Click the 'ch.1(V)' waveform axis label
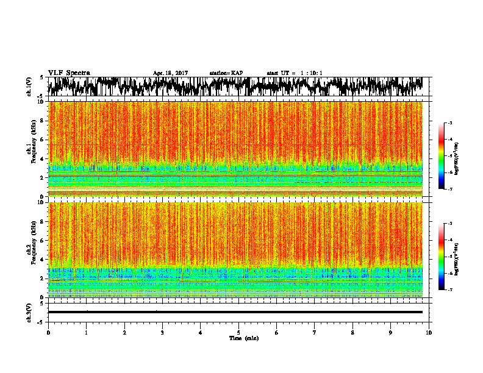 pos(29,87)
